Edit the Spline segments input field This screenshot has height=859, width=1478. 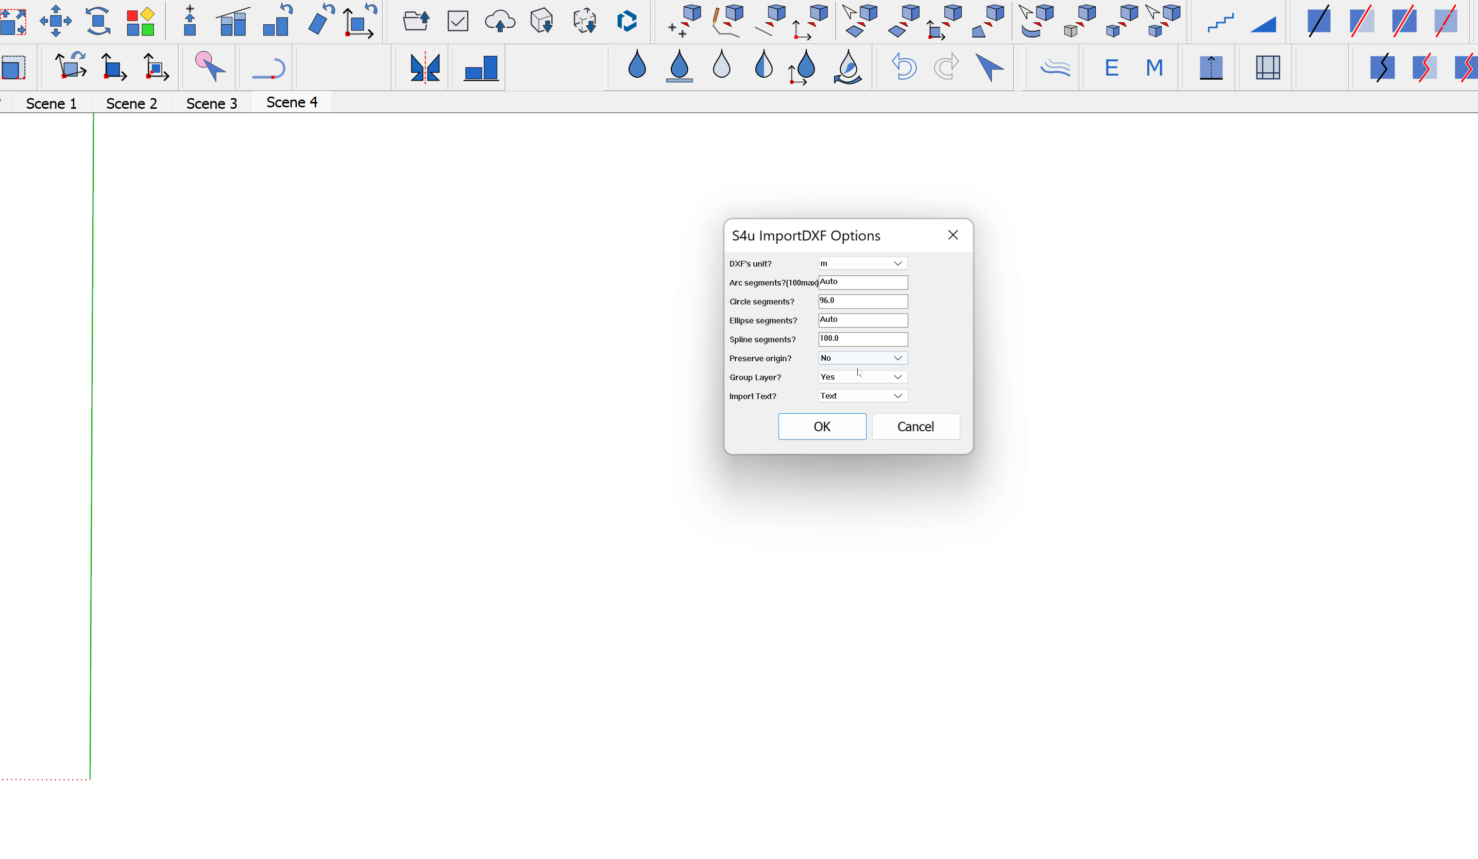(x=862, y=337)
